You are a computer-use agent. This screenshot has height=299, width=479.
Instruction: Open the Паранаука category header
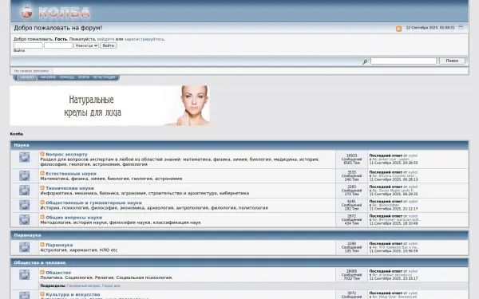[27, 235]
